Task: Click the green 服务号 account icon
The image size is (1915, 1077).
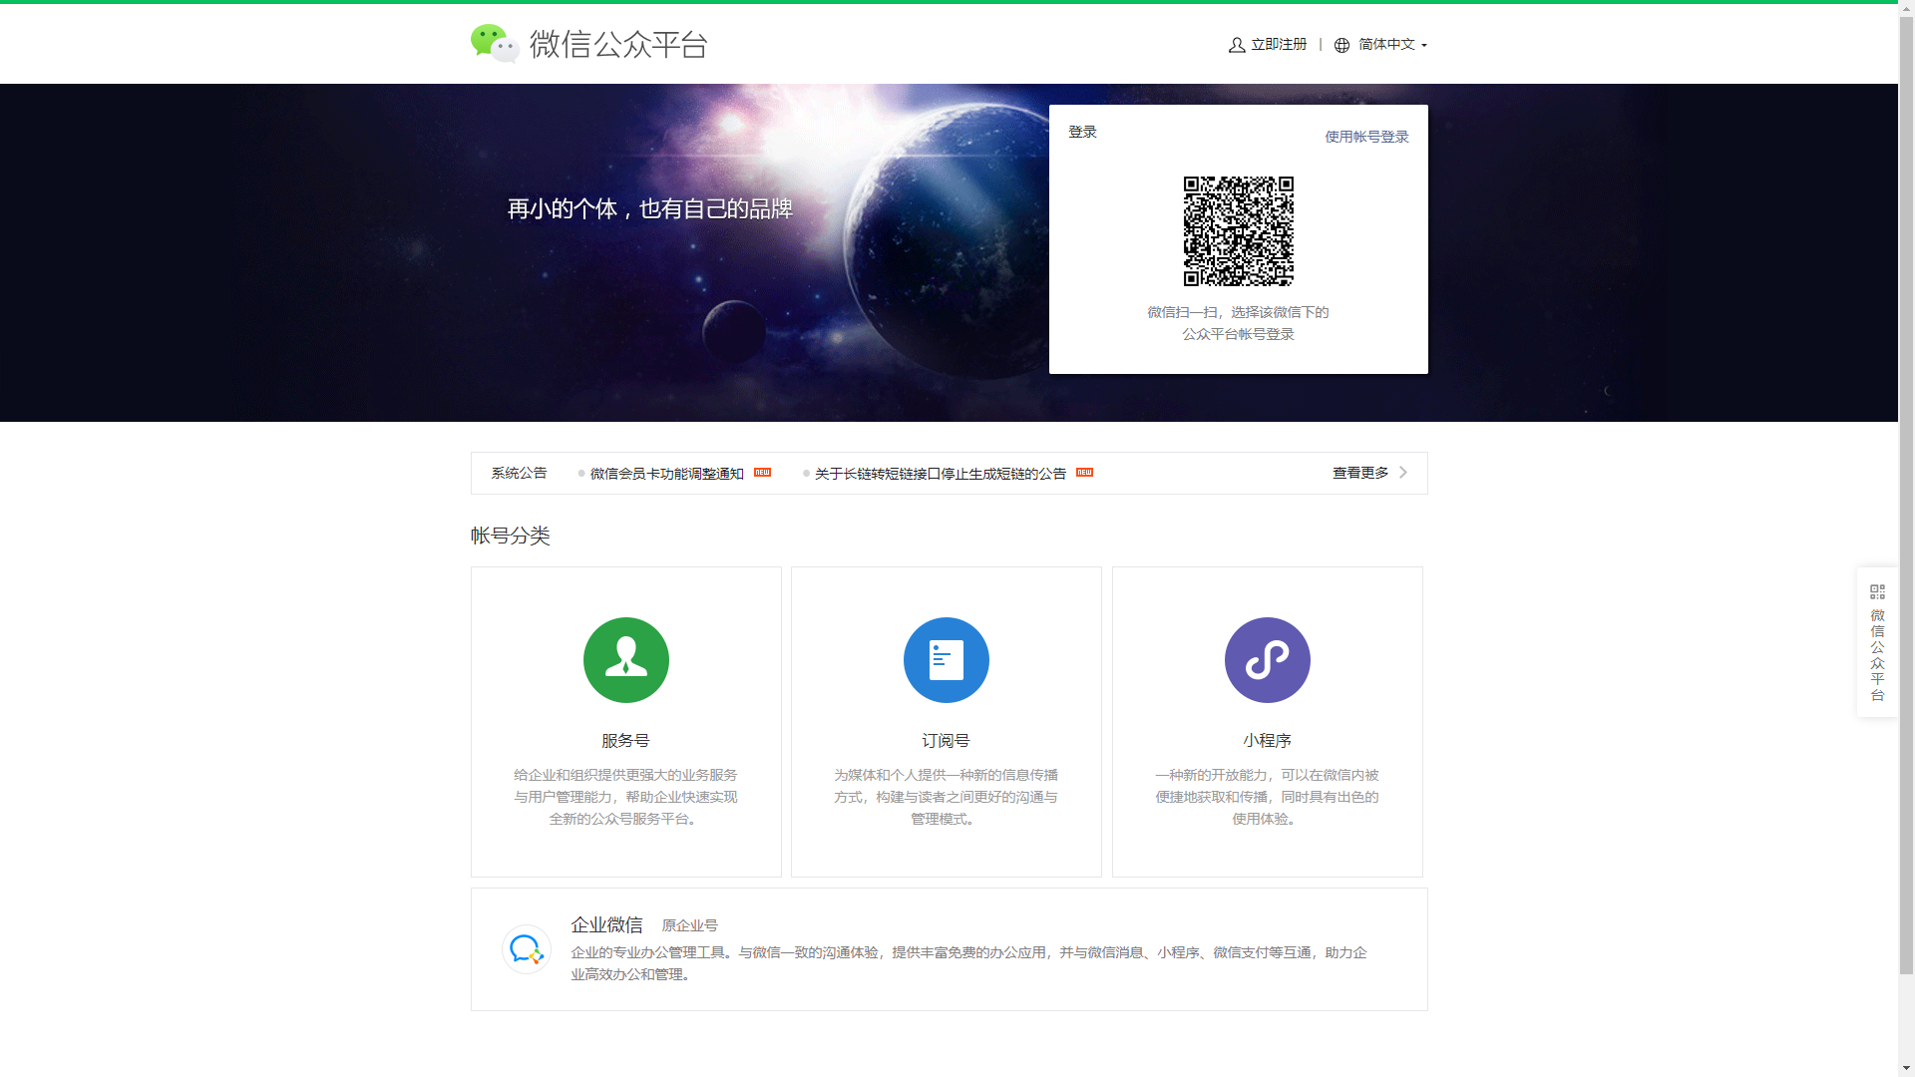Action: click(x=626, y=660)
